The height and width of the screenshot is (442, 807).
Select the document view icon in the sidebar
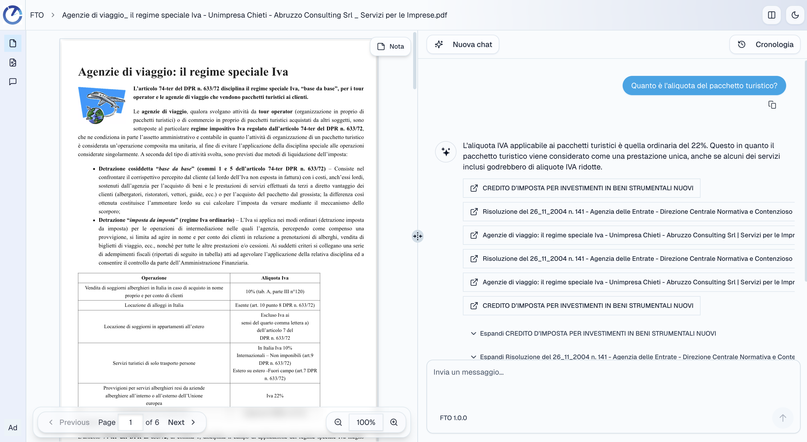pyautogui.click(x=13, y=43)
